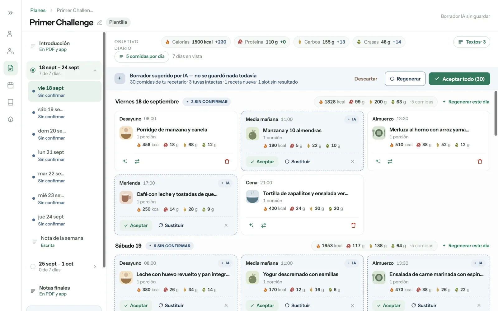The height and width of the screenshot is (311, 498).
Task: Open the 5 comidas por día selector
Action: point(142,57)
